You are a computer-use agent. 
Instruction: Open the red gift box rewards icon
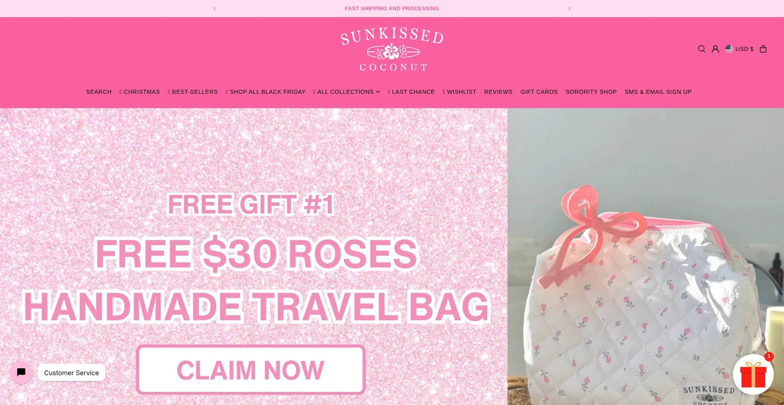tap(753, 374)
